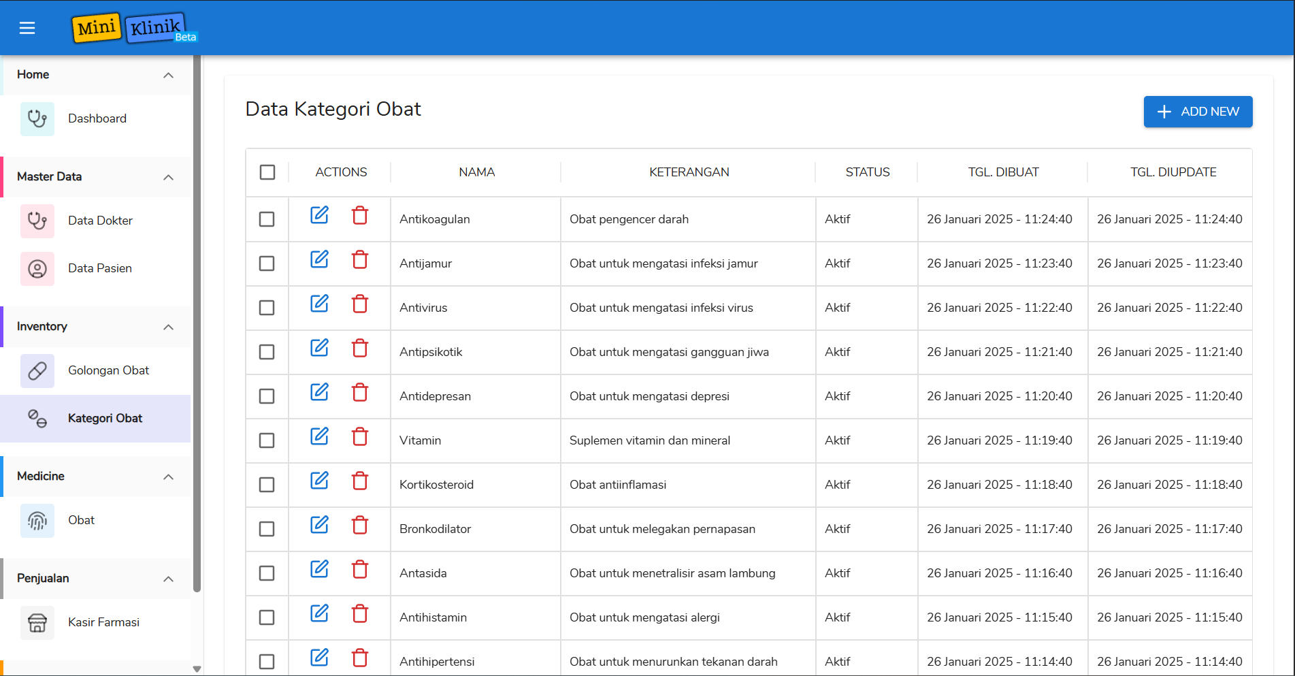Image resolution: width=1295 pixels, height=676 pixels.
Task: Click the Mini Klinik Beta logo
Action: pos(134,28)
